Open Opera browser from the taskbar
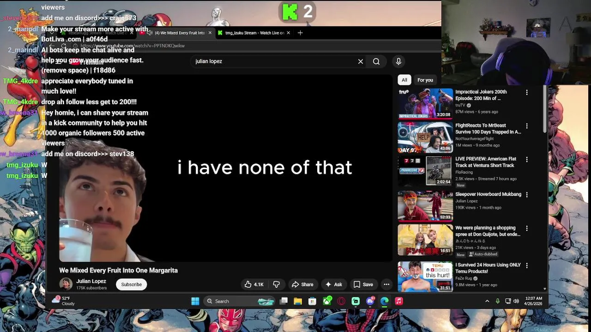The image size is (591, 332). 341,301
